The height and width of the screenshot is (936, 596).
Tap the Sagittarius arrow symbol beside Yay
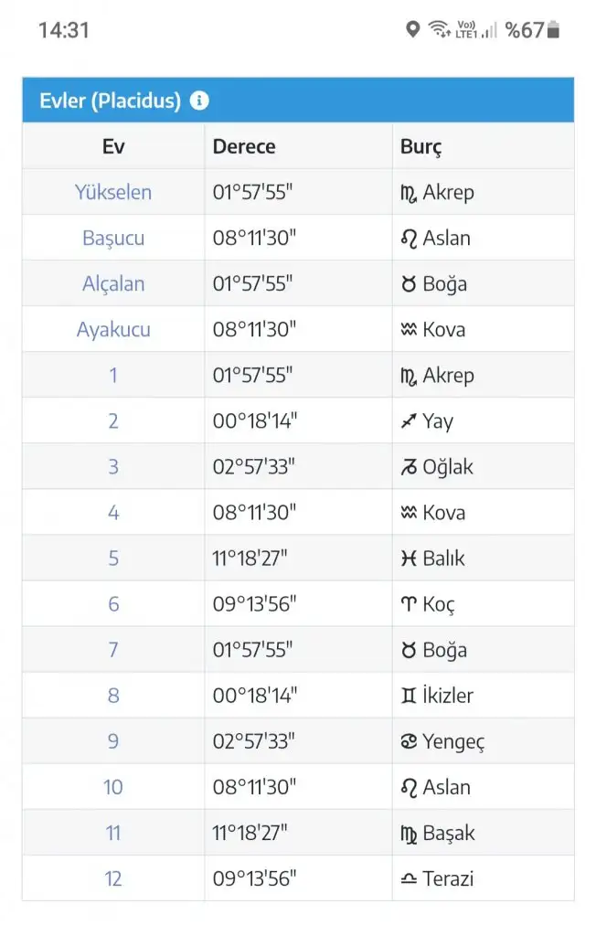[x=409, y=420]
